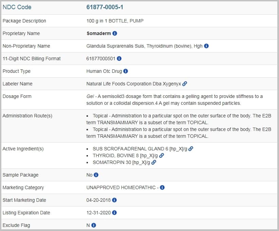
Task: Click the Exclude Flag label
Action: tap(16, 225)
